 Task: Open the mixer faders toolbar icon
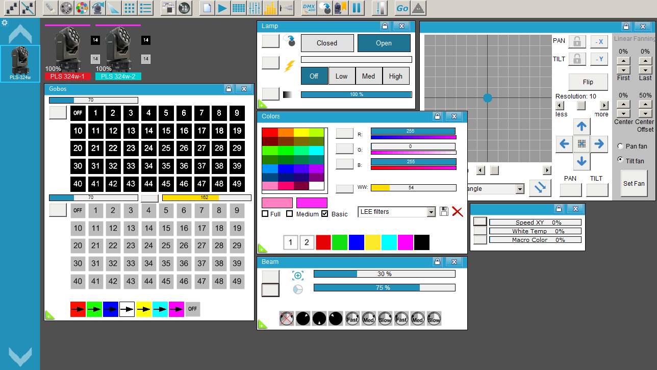tap(254, 8)
